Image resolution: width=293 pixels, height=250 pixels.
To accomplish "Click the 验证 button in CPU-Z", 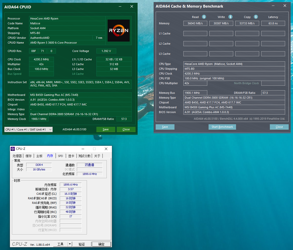I will point(82,244).
